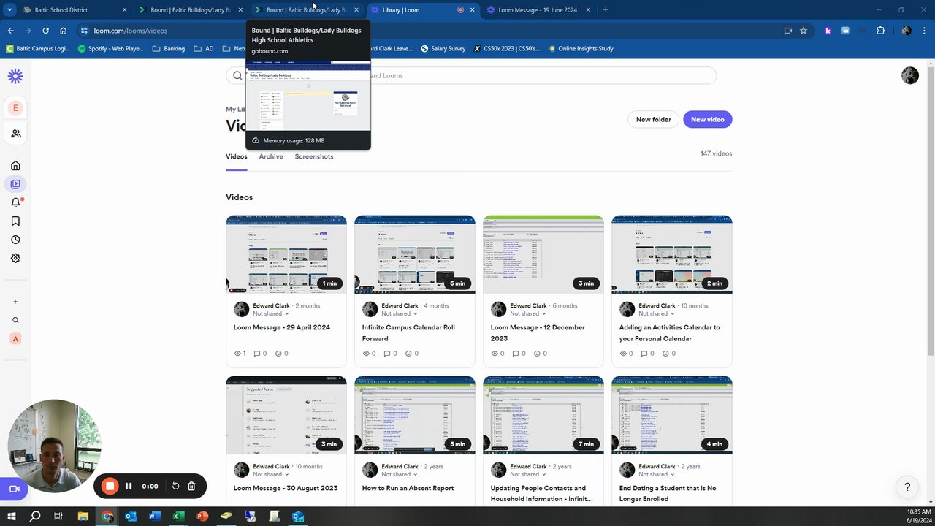Open the Infinite Campus Calendar Roll Forward thumbnail
The image size is (935, 526).
pyautogui.click(x=415, y=254)
